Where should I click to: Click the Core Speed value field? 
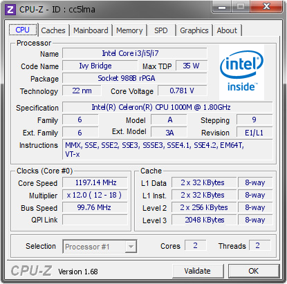pyautogui.click(x=95, y=182)
